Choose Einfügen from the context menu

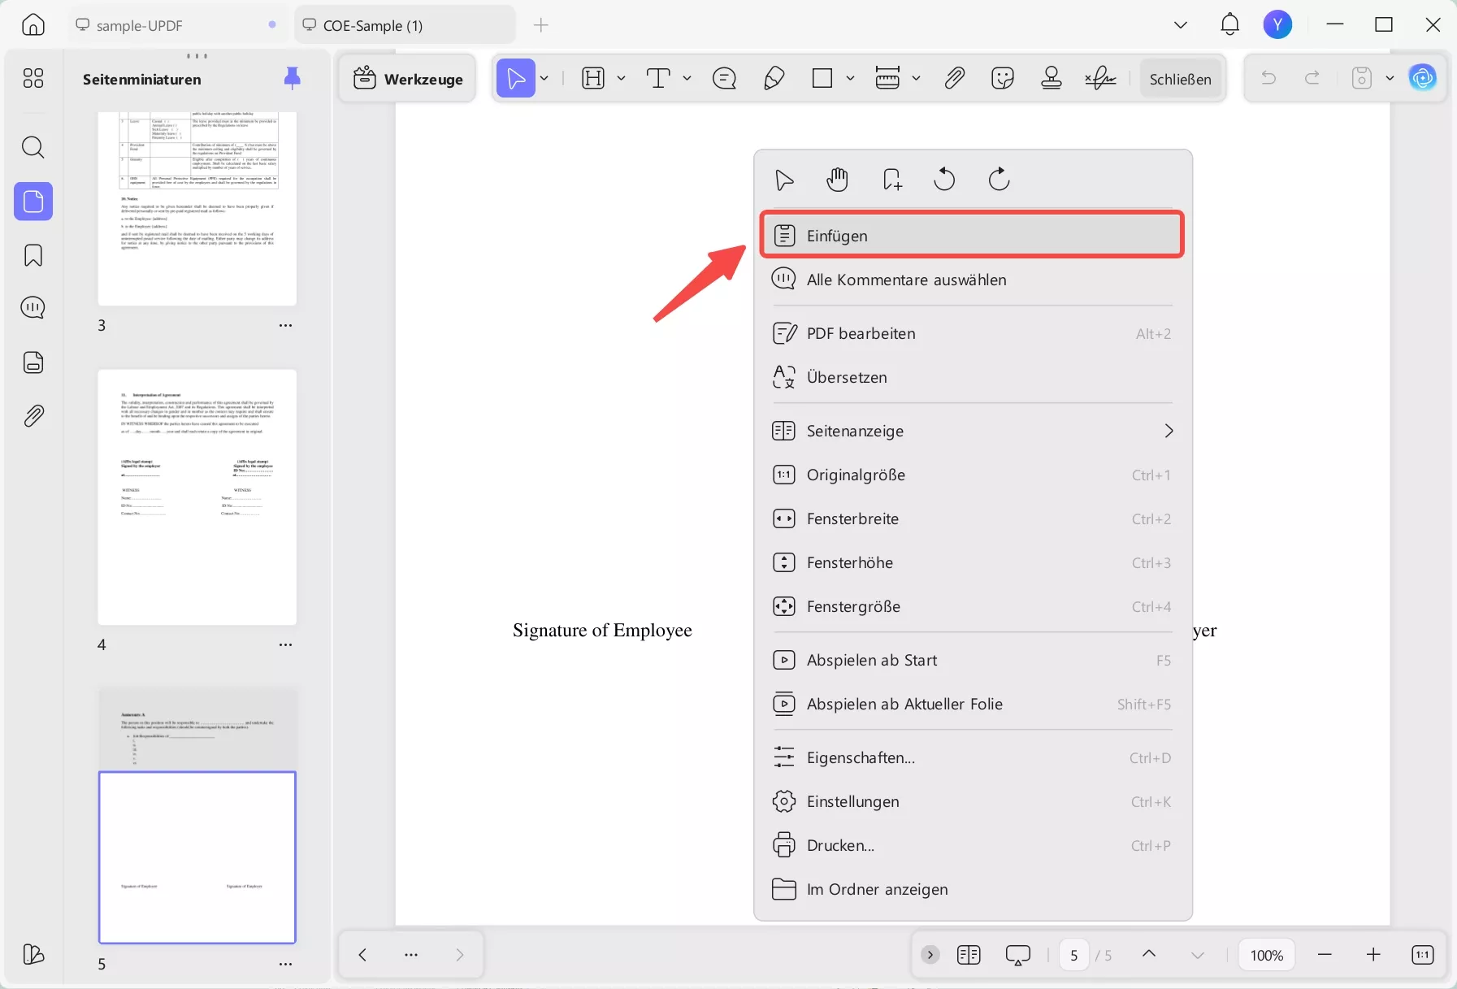[x=972, y=235]
